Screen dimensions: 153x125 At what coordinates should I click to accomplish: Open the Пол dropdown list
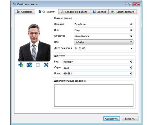click(x=103, y=42)
